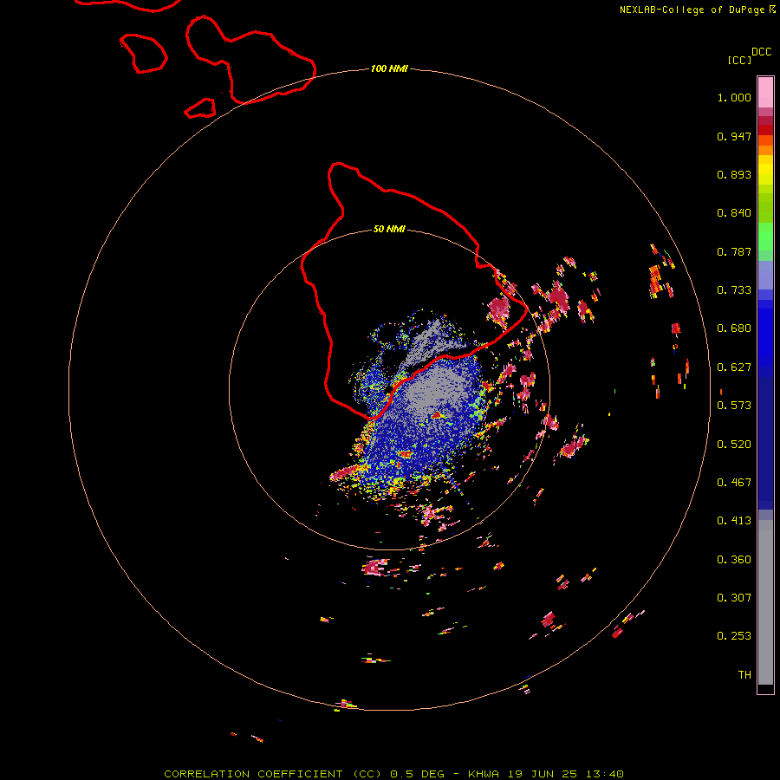Click the Correlation Coefficient KHWA caption
This screenshot has width=780, height=780.
pyautogui.click(x=393, y=774)
